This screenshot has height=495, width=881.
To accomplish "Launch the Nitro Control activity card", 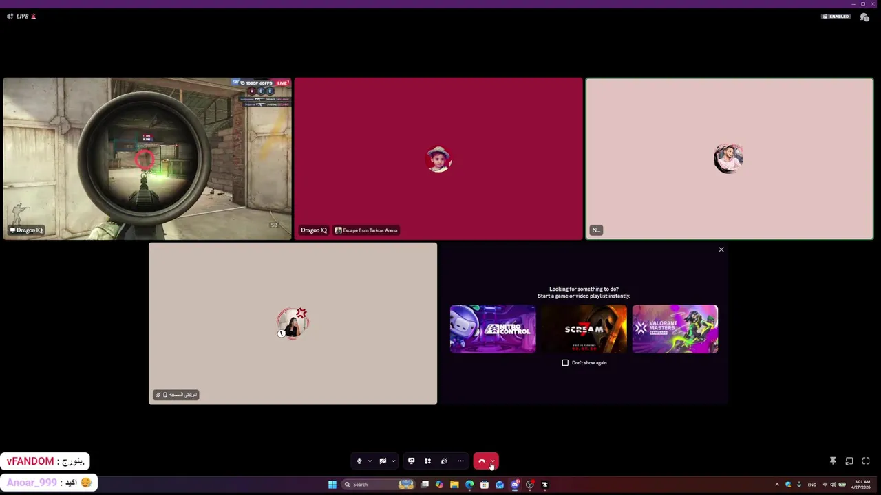I will (493, 329).
